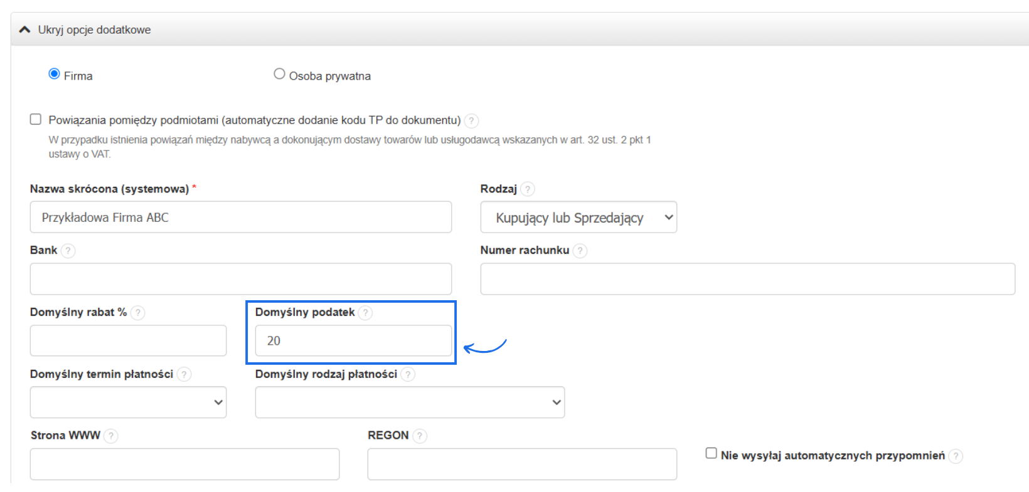Open the Rodzaj dropdown
This screenshot has width=1029, height=492.
pyautogui.click(x=578, y=217)
